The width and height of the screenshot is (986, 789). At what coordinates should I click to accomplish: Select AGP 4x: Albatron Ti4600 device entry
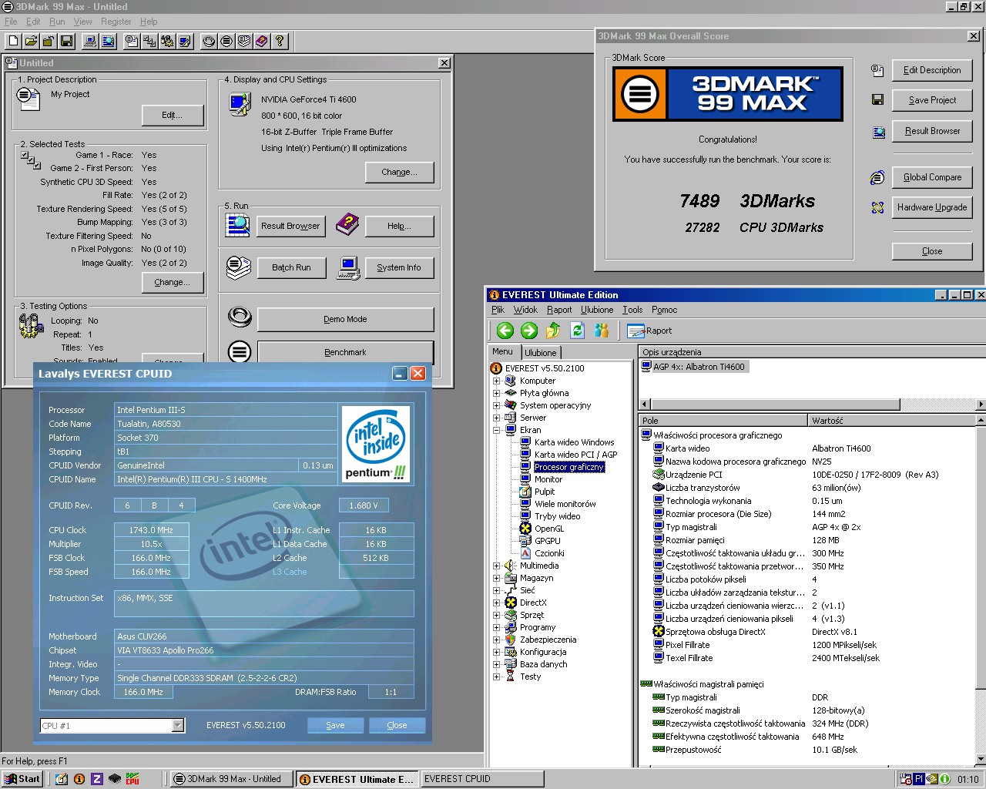tap(693, 367)
